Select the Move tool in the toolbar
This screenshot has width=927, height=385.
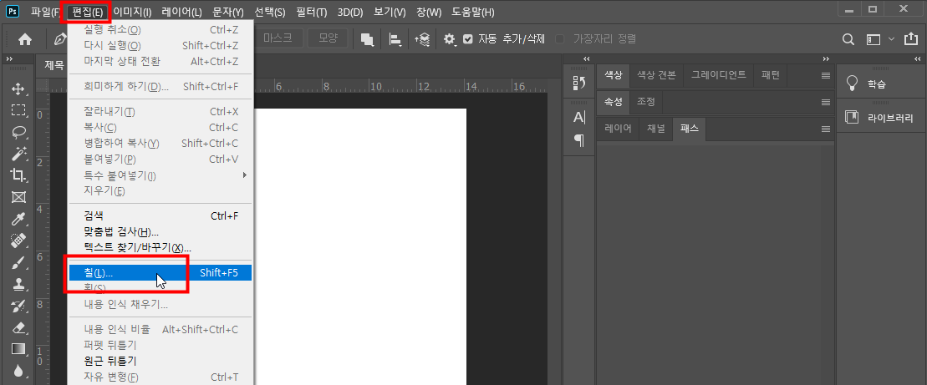coord(18,89)
